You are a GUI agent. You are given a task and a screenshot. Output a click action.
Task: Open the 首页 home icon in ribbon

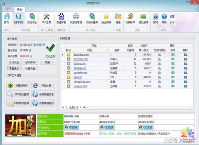click(6, 18)
